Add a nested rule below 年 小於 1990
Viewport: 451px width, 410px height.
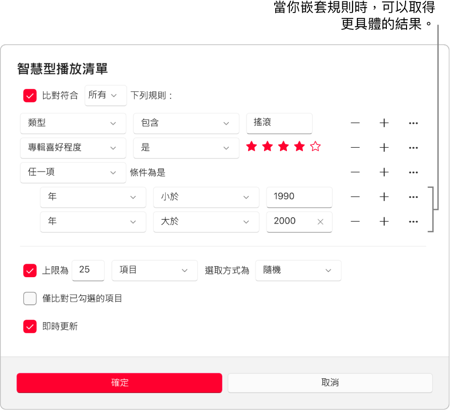pyautogui.click(x=384, y=197)
